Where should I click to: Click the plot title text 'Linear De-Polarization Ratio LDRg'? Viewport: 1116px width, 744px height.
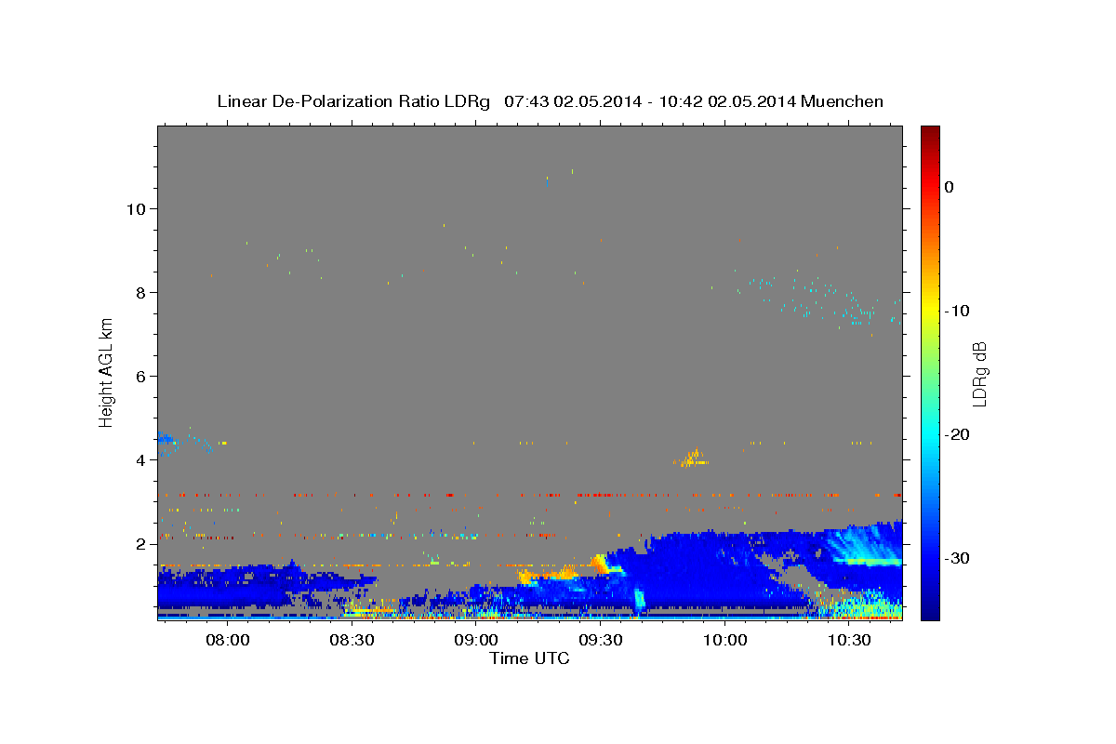353,101
